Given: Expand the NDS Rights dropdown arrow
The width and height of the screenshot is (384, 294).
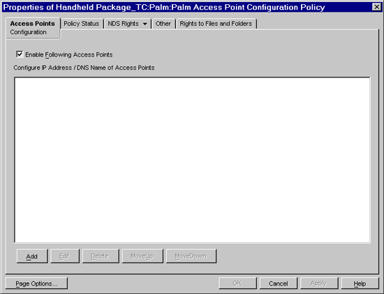Looking at the screenshot, I should click(x=145, y=24).
